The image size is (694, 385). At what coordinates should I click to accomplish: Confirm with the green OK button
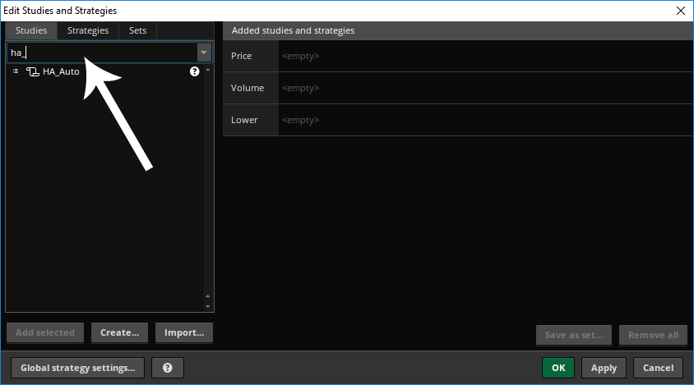(558, 368)
